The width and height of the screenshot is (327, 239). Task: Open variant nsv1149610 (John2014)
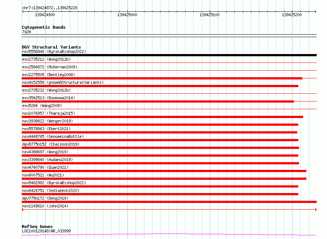pos(45,206)
